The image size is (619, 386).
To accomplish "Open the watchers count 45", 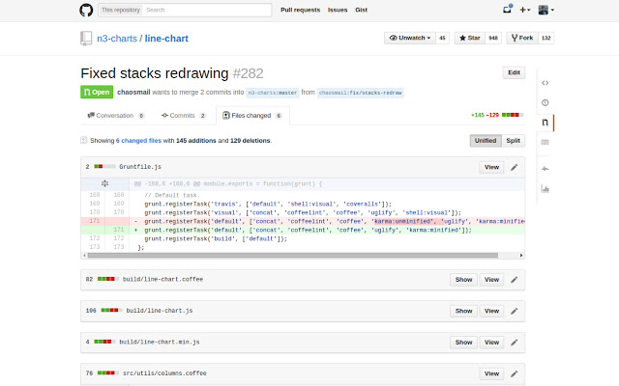I will pos(442,39).
